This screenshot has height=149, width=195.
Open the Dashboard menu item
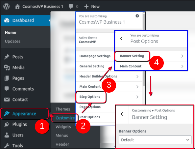coord(26,20)
